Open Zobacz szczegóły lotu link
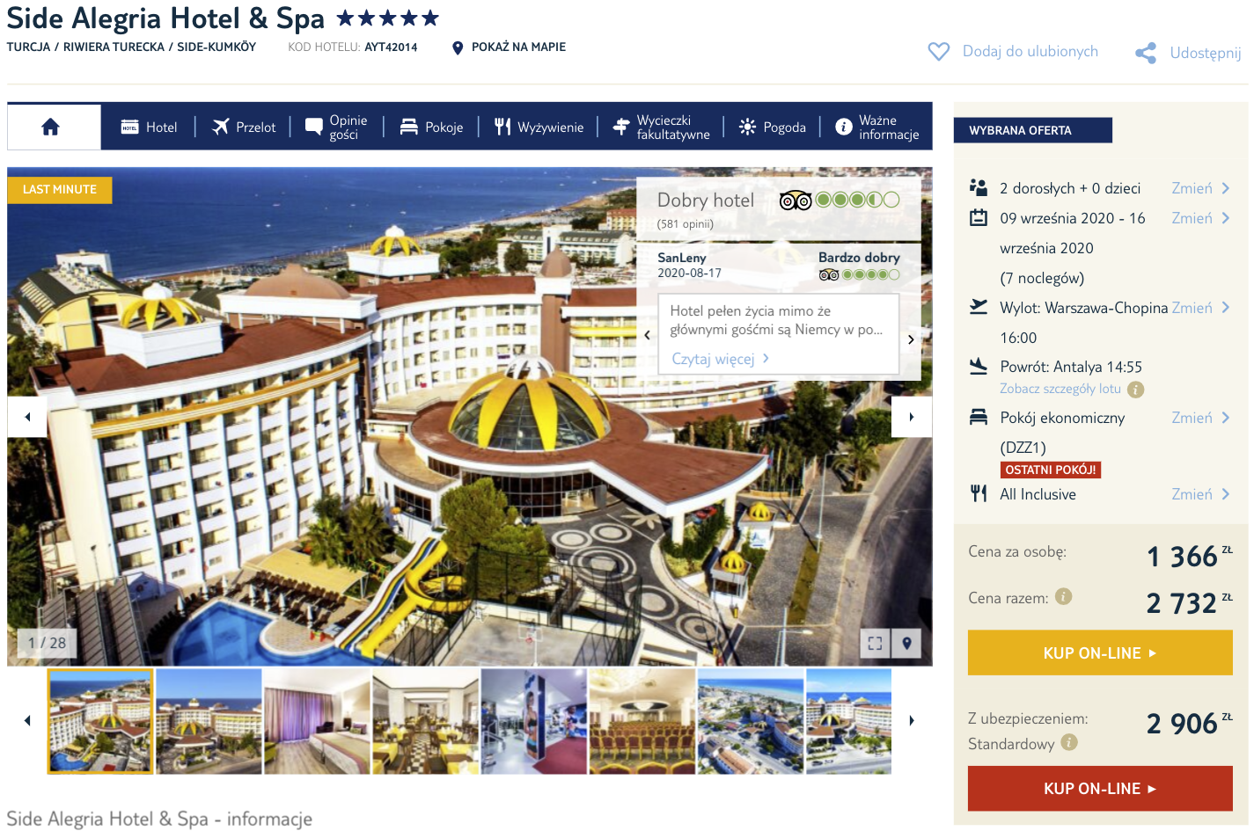This screenshot has height=831, width=1254. click(1060, 389)
